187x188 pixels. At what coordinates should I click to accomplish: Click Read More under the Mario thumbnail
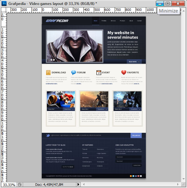(x=69, y=109)
